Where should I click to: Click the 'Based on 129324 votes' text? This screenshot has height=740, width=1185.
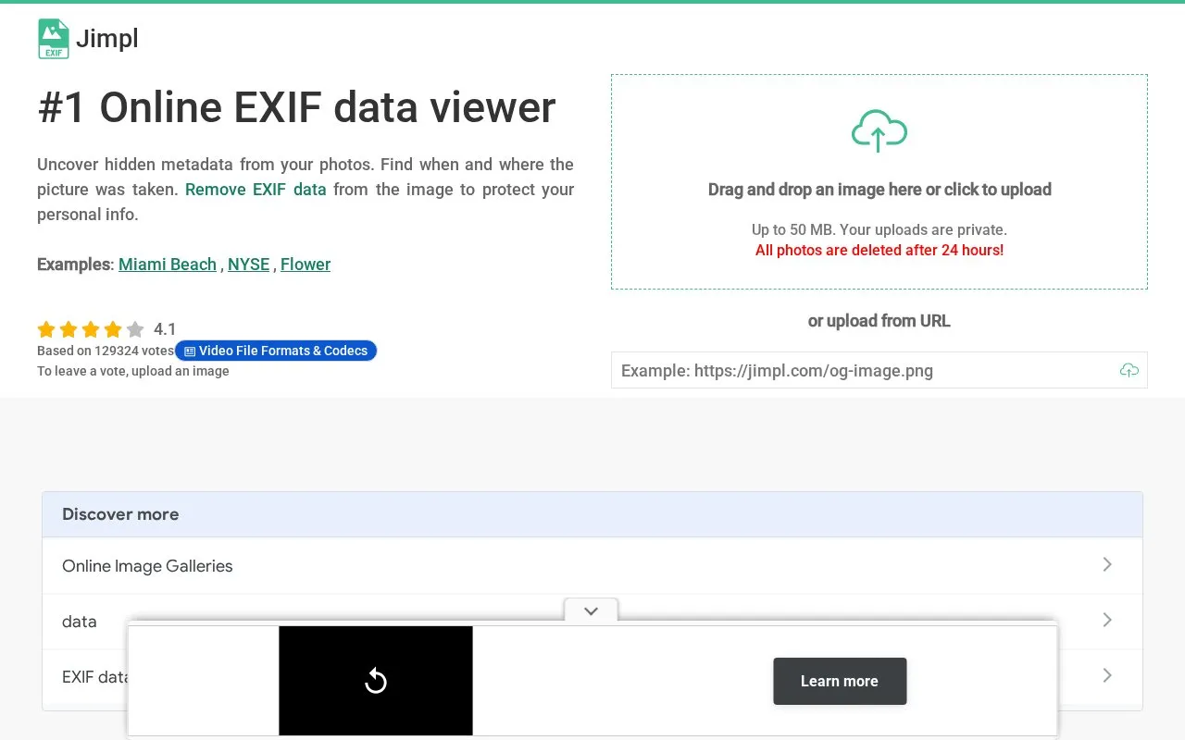pyautogui.click(x=106, y=351)
